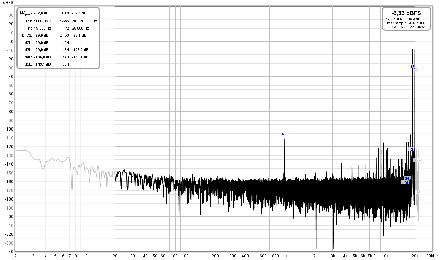Click the d3H value -105,0 dB
This screenshot has height=260, width=440.
pyautogui.click(x=80, y=50)
